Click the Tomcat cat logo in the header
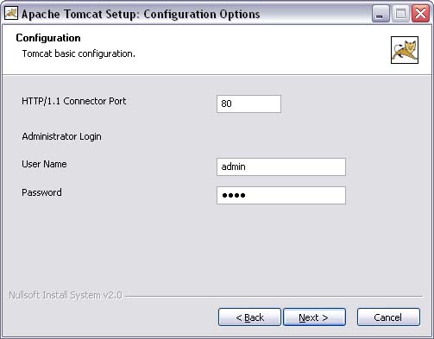The image size is (434, 339). point(405,50)
